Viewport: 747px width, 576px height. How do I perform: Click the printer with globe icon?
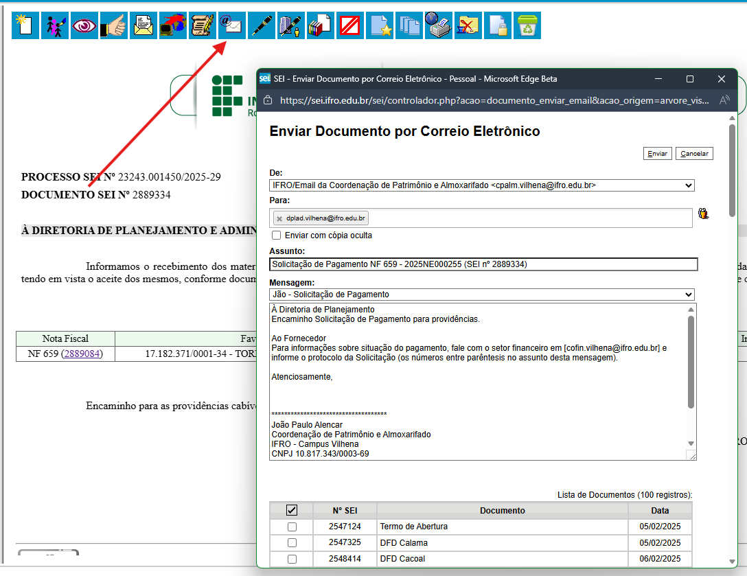pyautogui.click(x=438, y=26)
